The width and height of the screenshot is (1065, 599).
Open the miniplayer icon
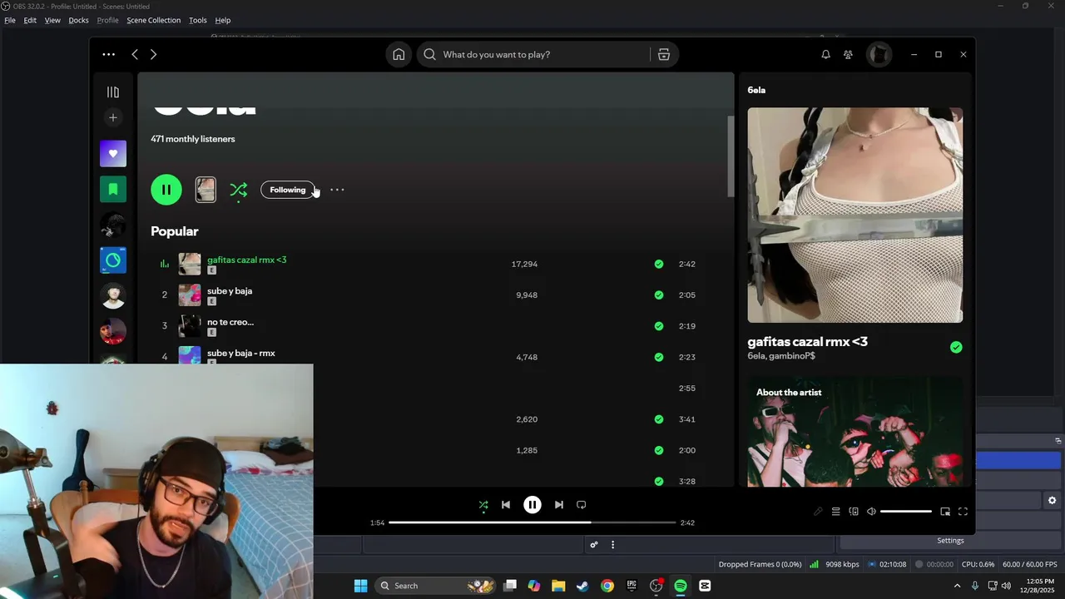[945, 512]
